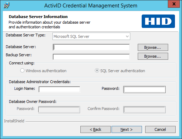Viewport: 182px width, 139px height.
Task: Click the "Login Name:" label
Action: 25,88
